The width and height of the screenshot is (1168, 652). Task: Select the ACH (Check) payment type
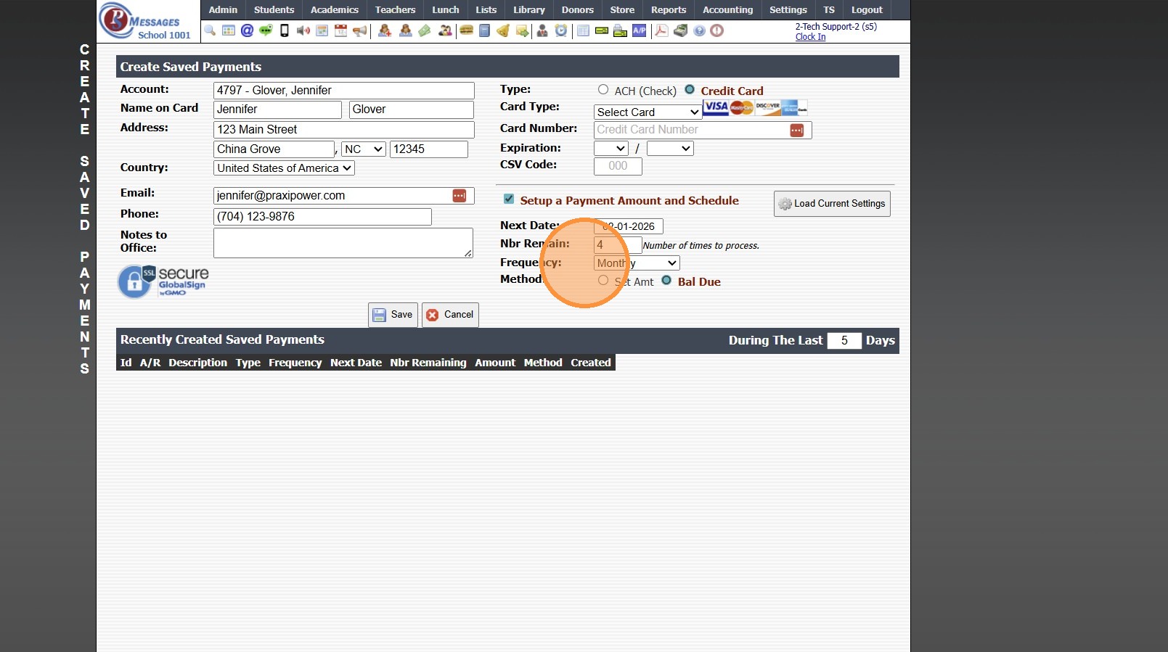(x=603, y=90)
